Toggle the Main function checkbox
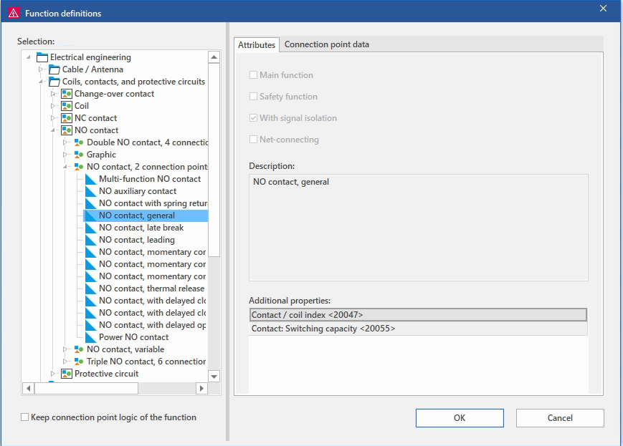The height and width of the screenshot is (446, 623). 253,75
